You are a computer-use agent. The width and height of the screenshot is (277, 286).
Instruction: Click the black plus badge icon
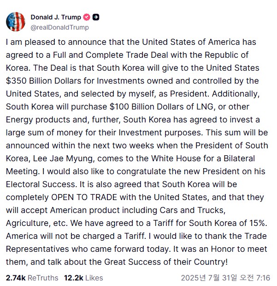[x=96, y=17]
